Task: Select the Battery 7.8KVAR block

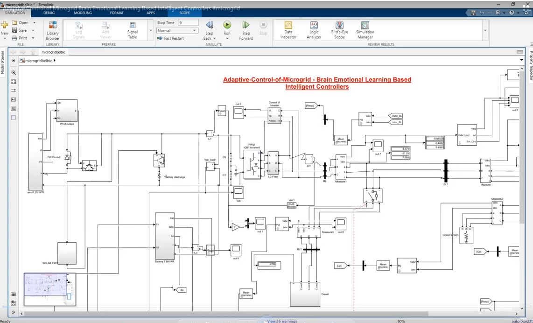Action: (x=165, y=236)
